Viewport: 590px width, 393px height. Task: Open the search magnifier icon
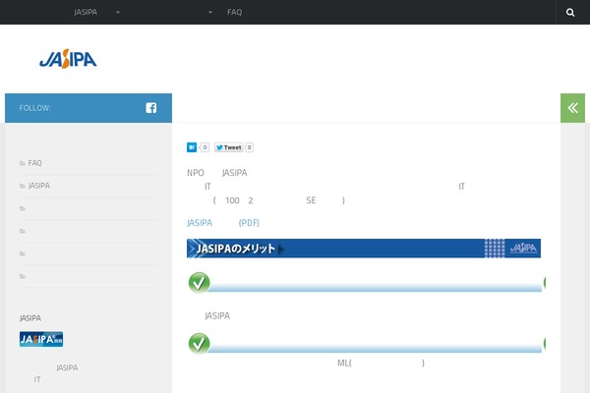[x=570, y=13]
